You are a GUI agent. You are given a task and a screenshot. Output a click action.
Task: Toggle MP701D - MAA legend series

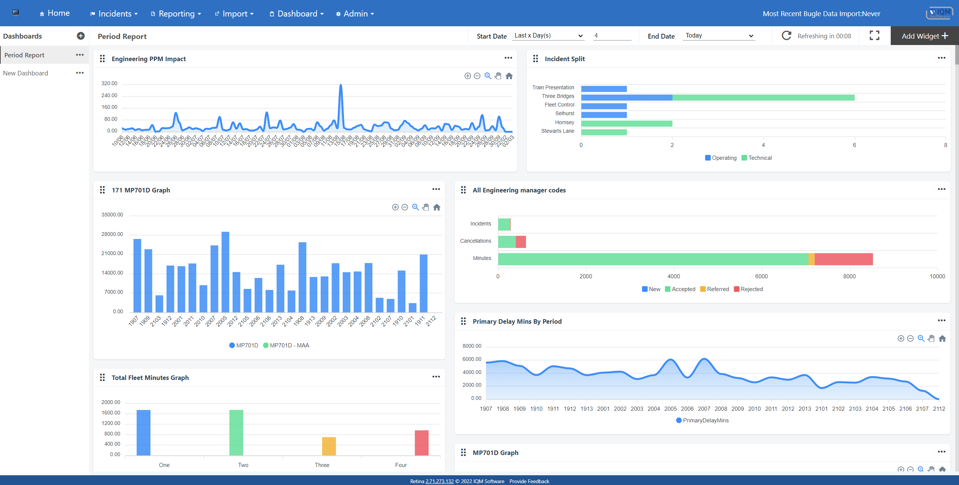click(286, 345)
